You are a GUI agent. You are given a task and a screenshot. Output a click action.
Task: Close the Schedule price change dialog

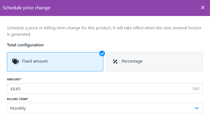203,7
